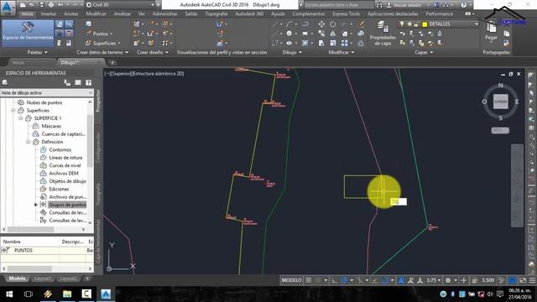Open the Vista de dibujo activo combo box

pos(47,93)
